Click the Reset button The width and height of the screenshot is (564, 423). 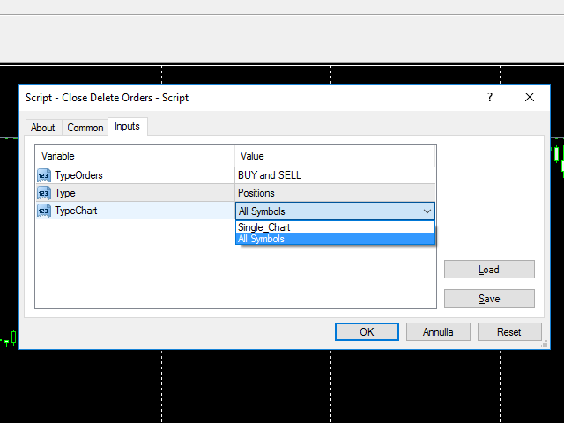pos(509,331)
